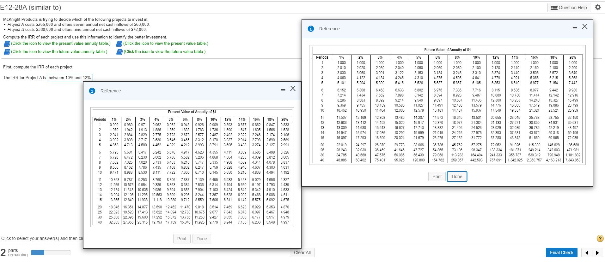Open the IRR for Project A dropdown

click(70, 78)
